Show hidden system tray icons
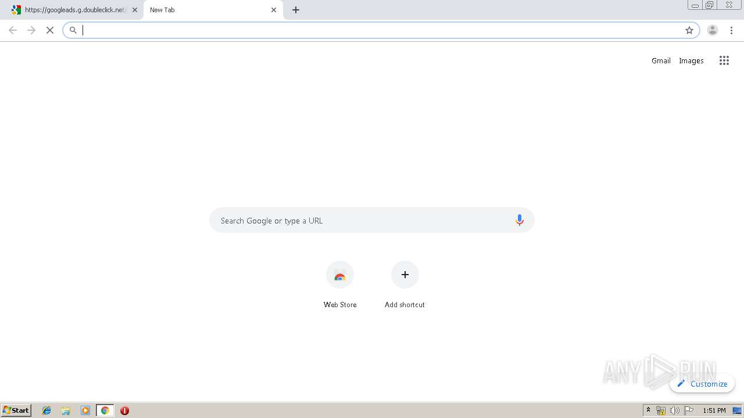 click(x=648, y=410)
